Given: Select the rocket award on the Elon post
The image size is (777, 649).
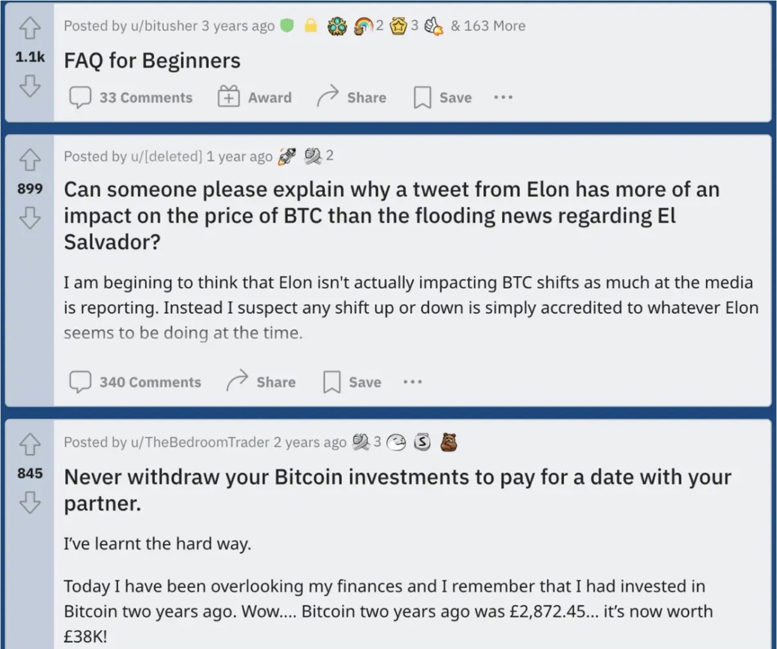Looking at the screenshot, I should coord(287,155).
